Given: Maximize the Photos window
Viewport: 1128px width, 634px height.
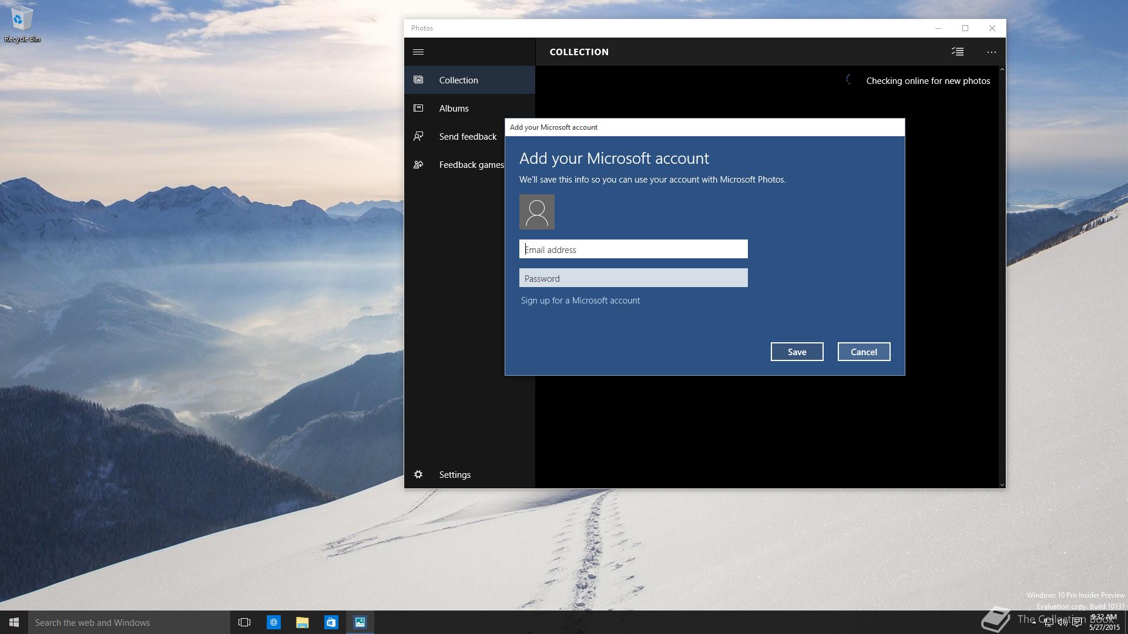Looking at the screenshot, I should (965, 28).
